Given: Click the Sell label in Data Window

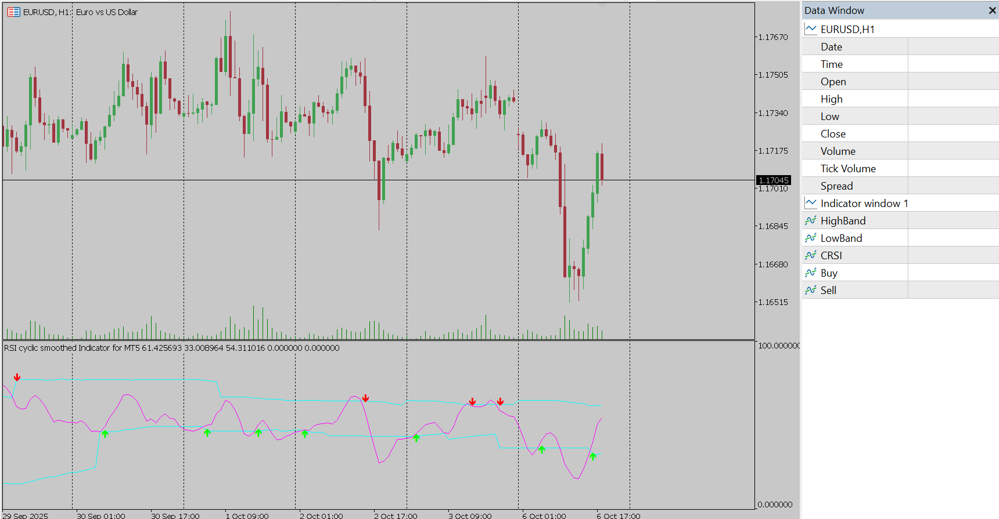Looking at the screenshot, I should tap(828, 291).
